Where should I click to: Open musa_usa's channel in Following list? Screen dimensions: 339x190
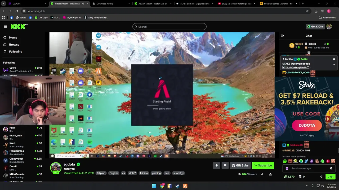(x=23, y=137)
